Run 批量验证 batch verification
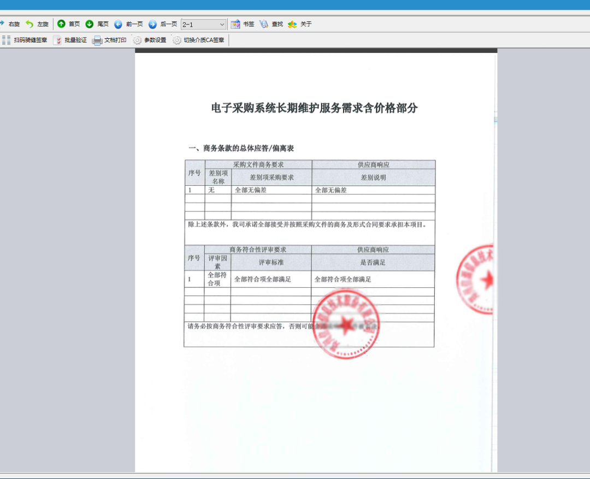This screenshot has height=479, width=590. click(x=70, y=40)
